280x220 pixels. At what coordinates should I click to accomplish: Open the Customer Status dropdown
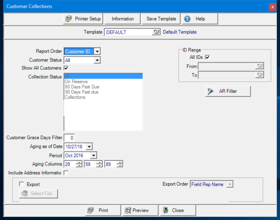pyautogui.click(x=98, y=60)
